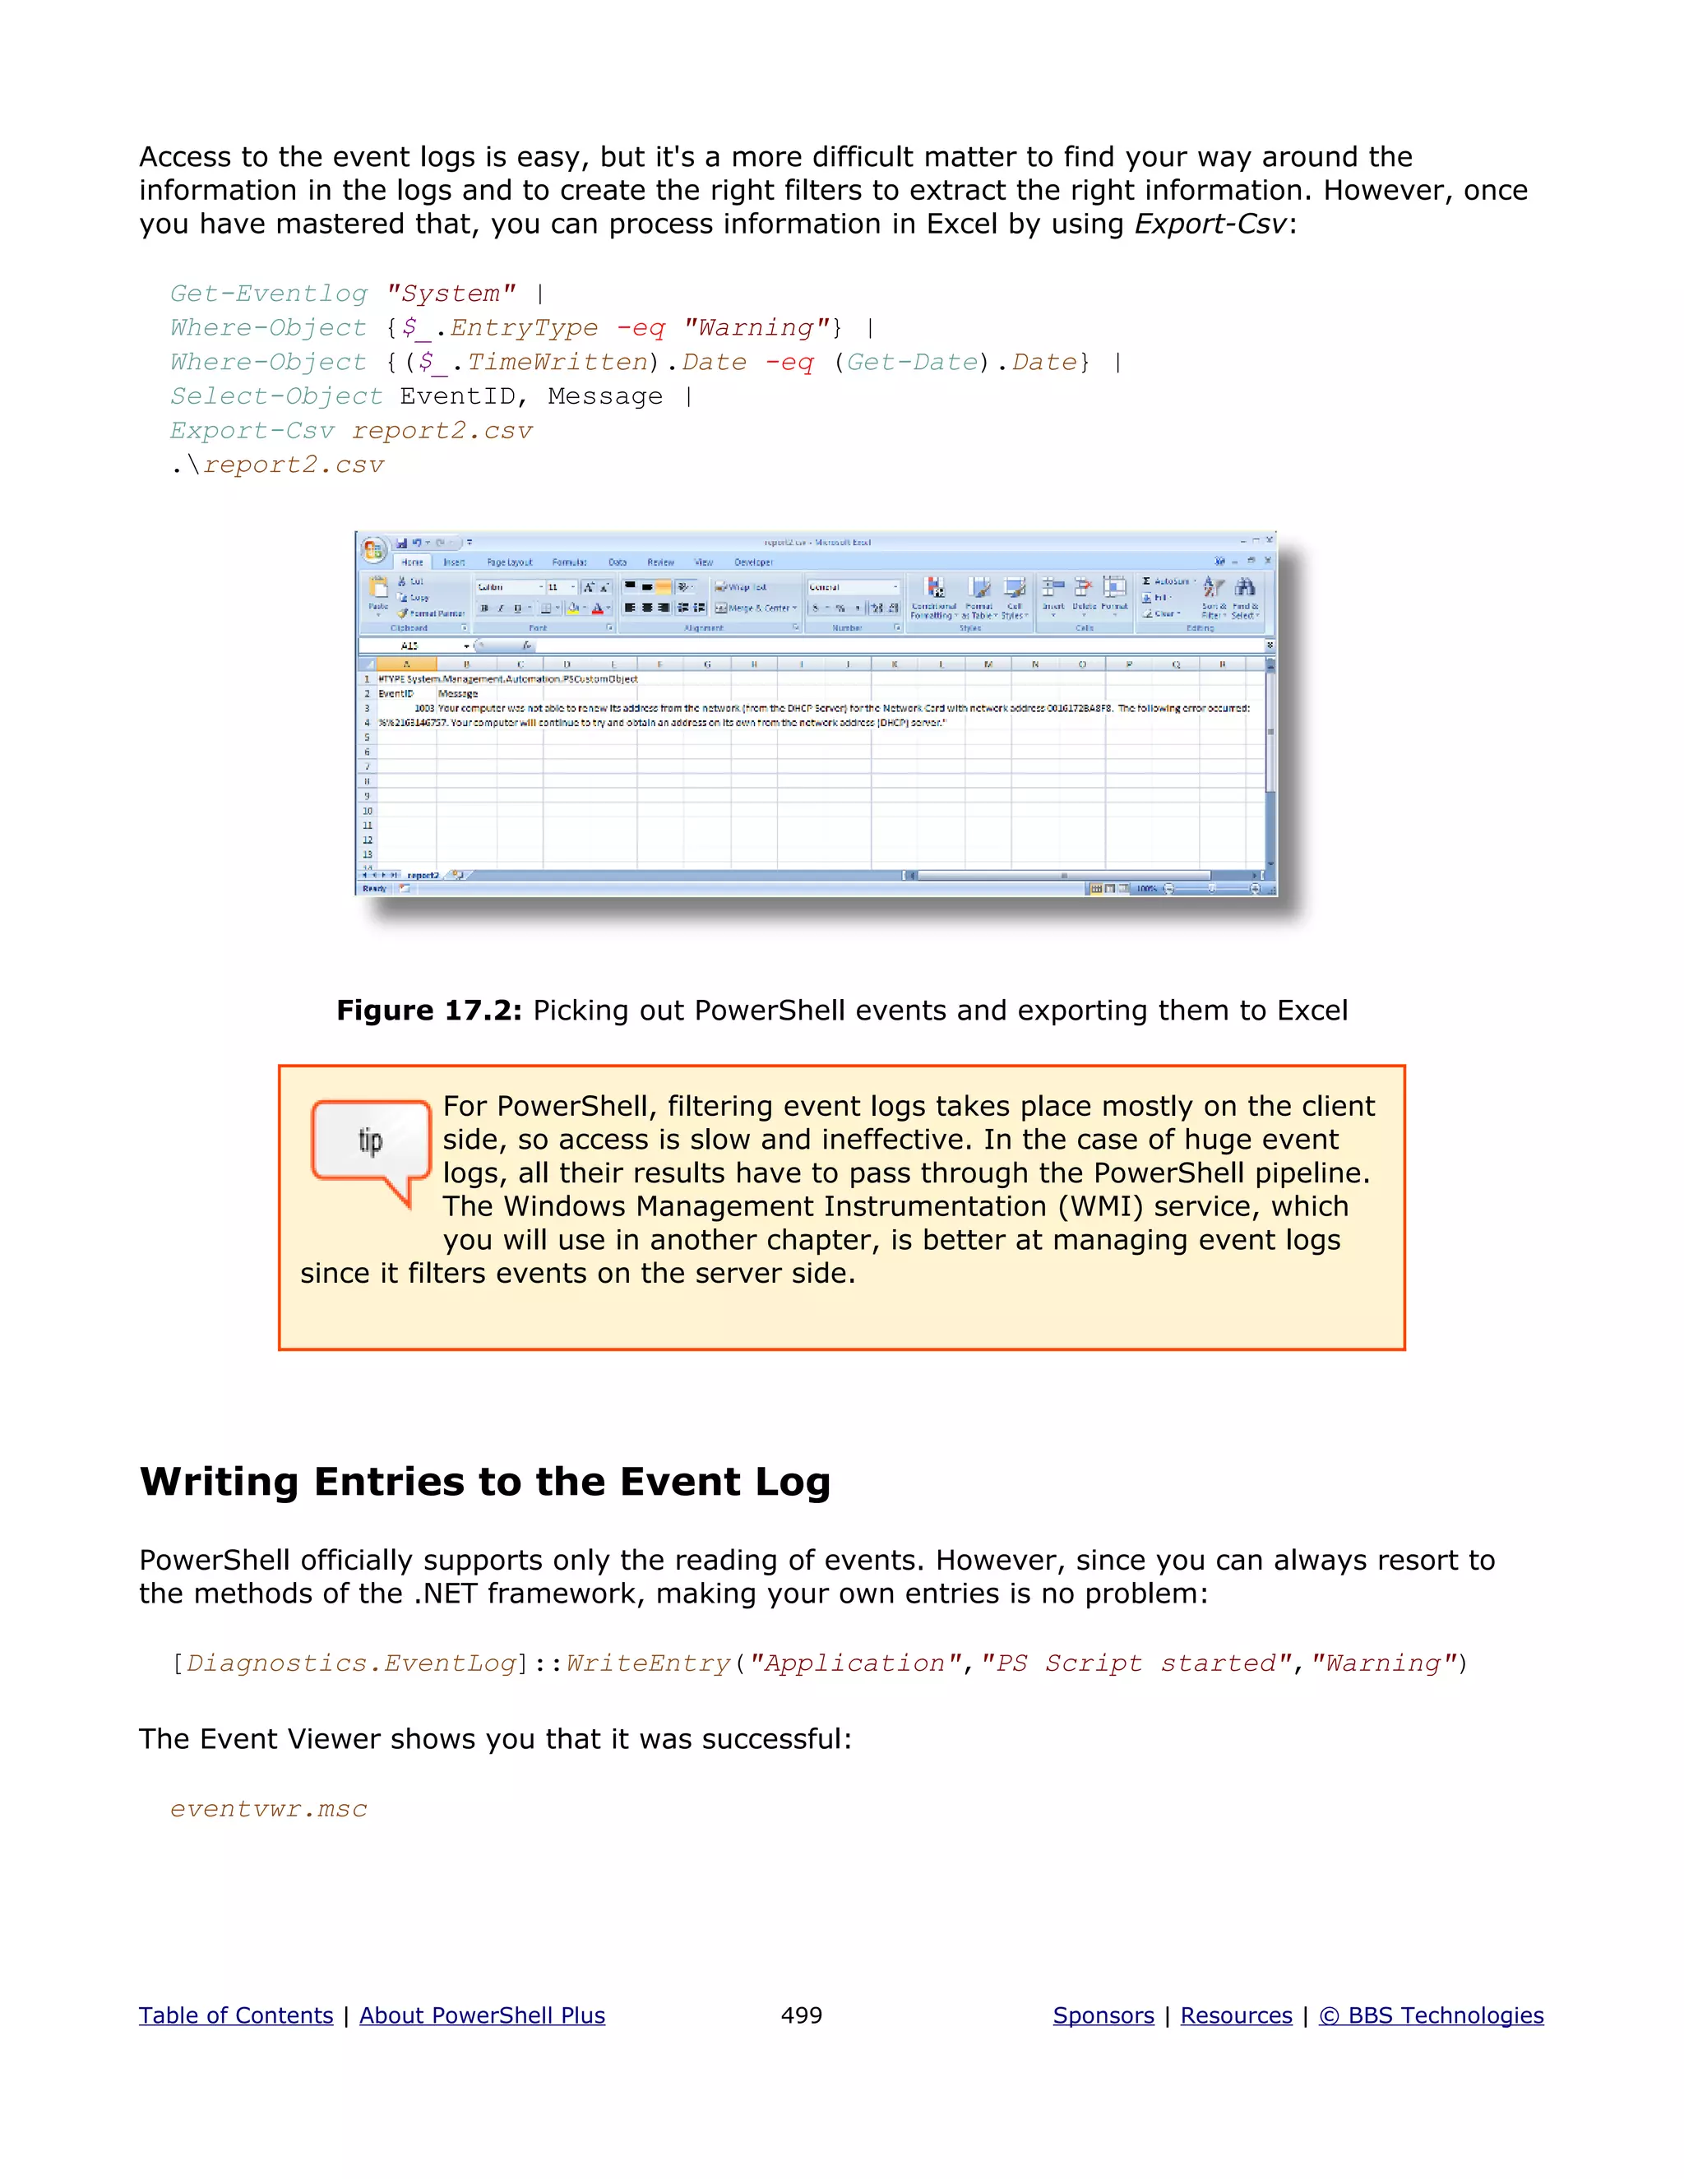Click the Undo icon in Excel quick access toolbar
The height and width of the screenshot is (2179, 1684).
point(417,543)
